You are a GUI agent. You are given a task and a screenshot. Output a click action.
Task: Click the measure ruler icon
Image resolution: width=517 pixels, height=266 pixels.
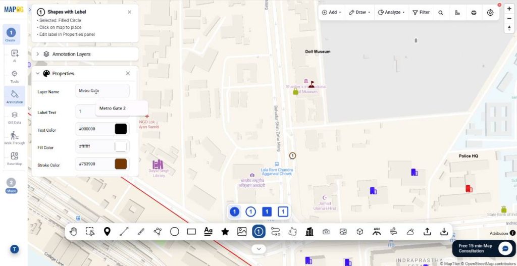pos(457,13)
